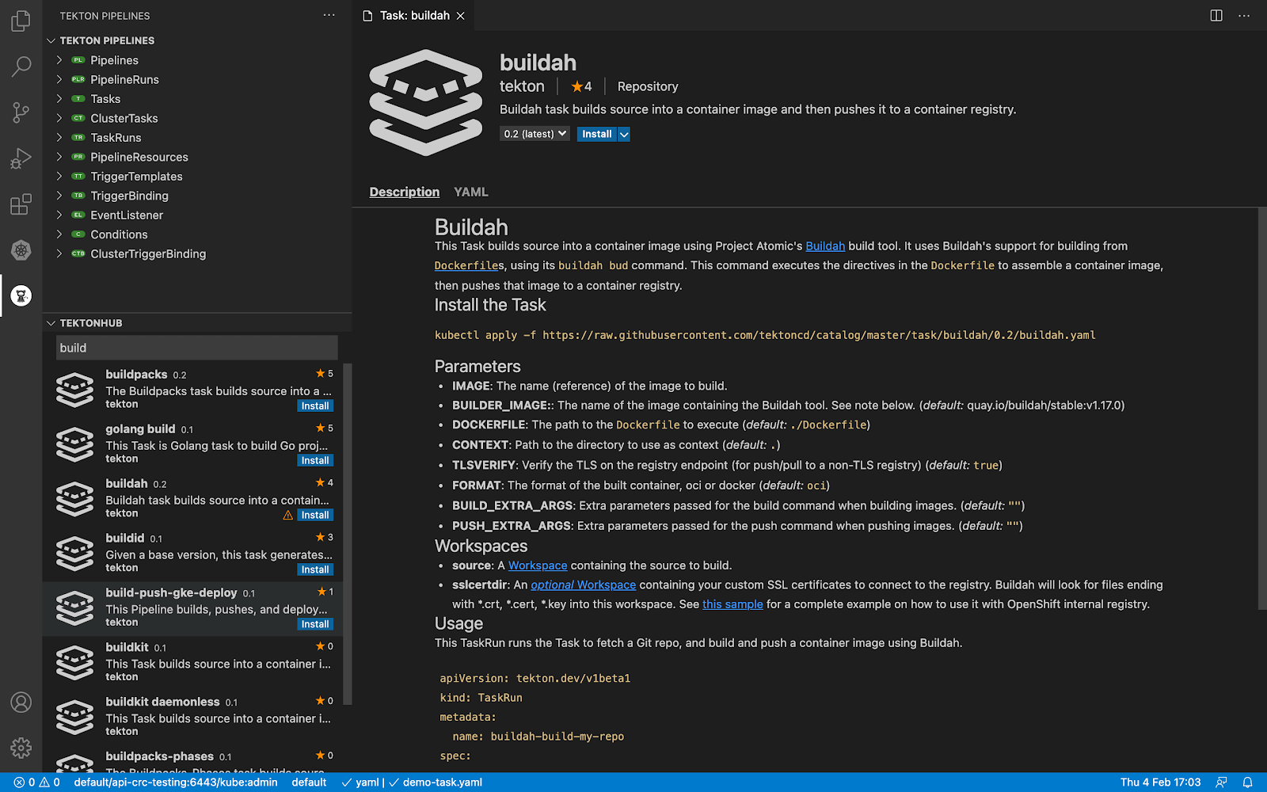Select TriggerBinding tree item
The width and height of the screenshot is (1267, 792).
(x=198, y=196)
